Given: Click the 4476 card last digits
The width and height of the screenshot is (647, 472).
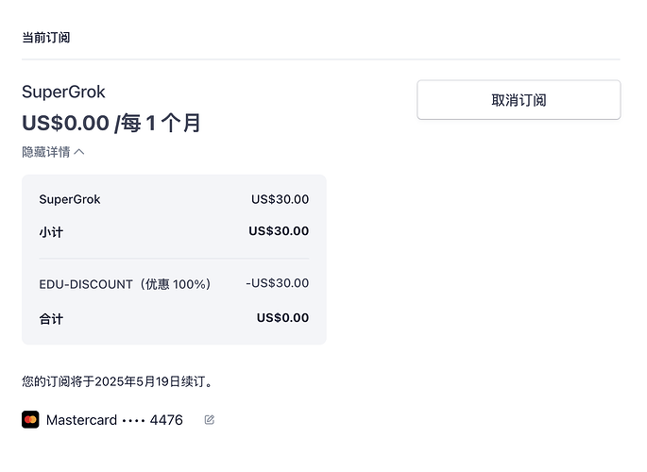Looking at the screenshot, I should 166,420.
